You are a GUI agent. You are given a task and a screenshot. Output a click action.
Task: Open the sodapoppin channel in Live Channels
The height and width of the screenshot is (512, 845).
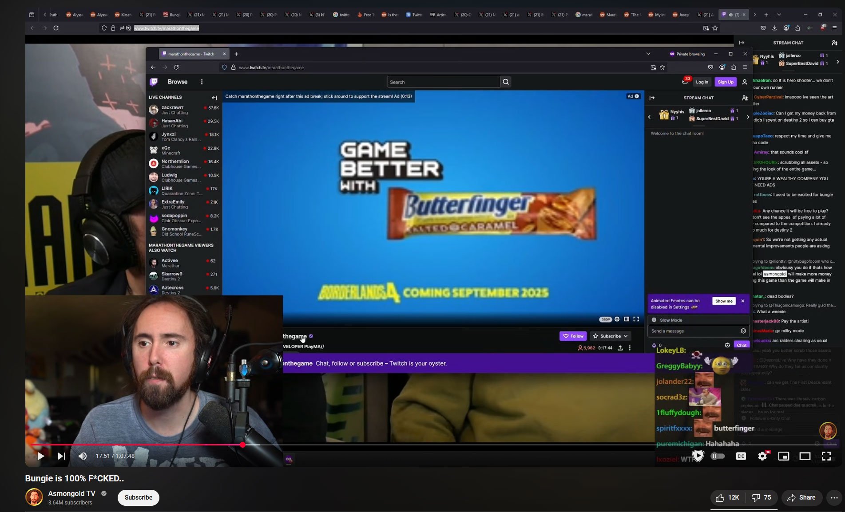pyautogui.click(x=184, y=218)
